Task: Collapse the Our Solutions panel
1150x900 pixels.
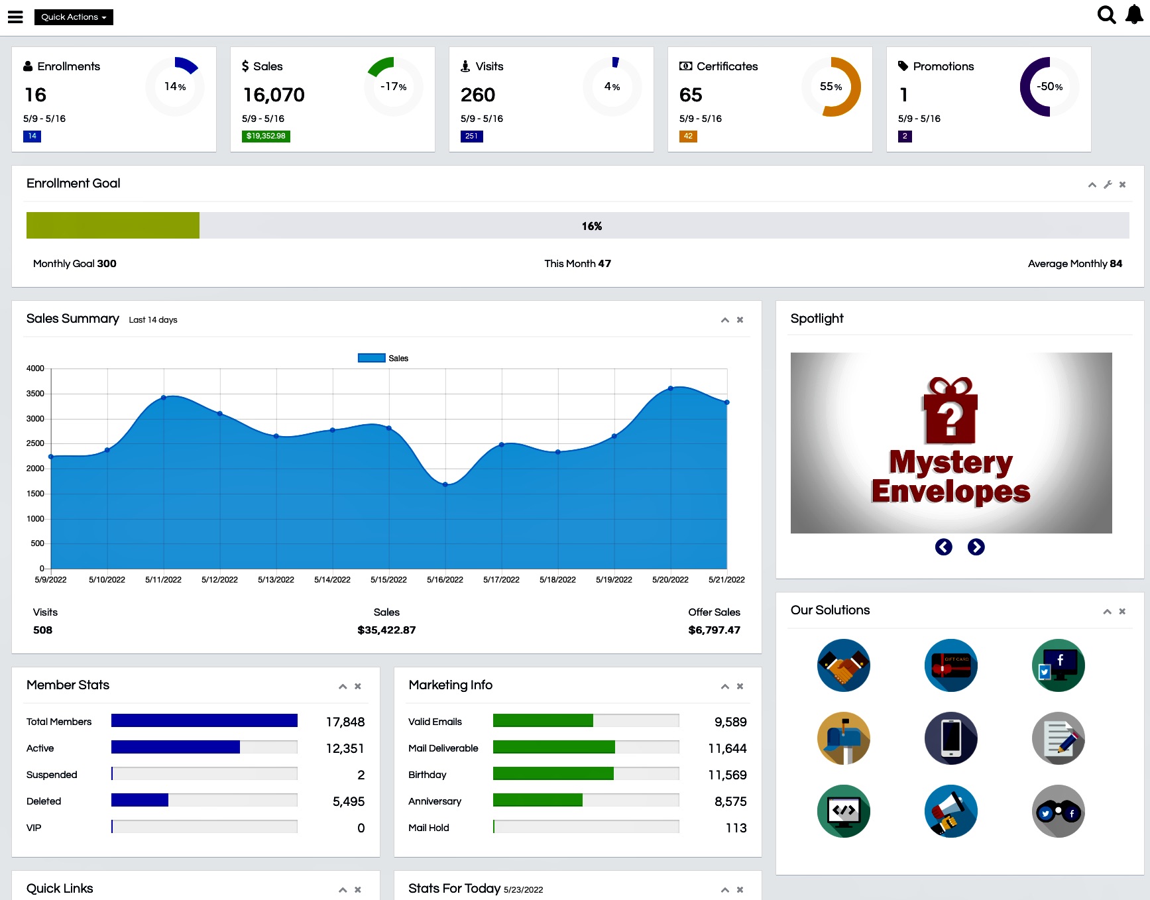Action: [1106, 612]
